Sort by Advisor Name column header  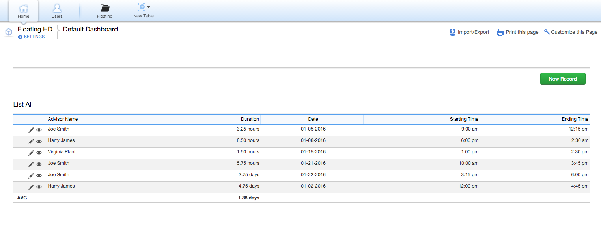click(x=63, y=119)
